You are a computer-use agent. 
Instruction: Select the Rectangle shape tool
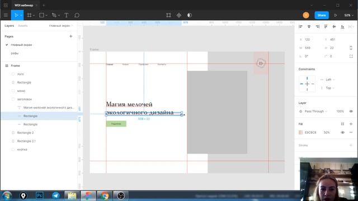click(41, 15)
